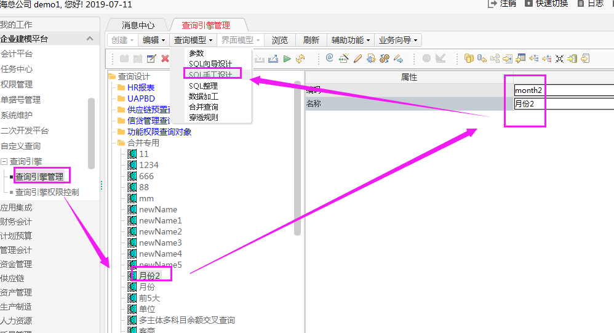
Task: Click the 浏览 button
Action: [280, 40]
